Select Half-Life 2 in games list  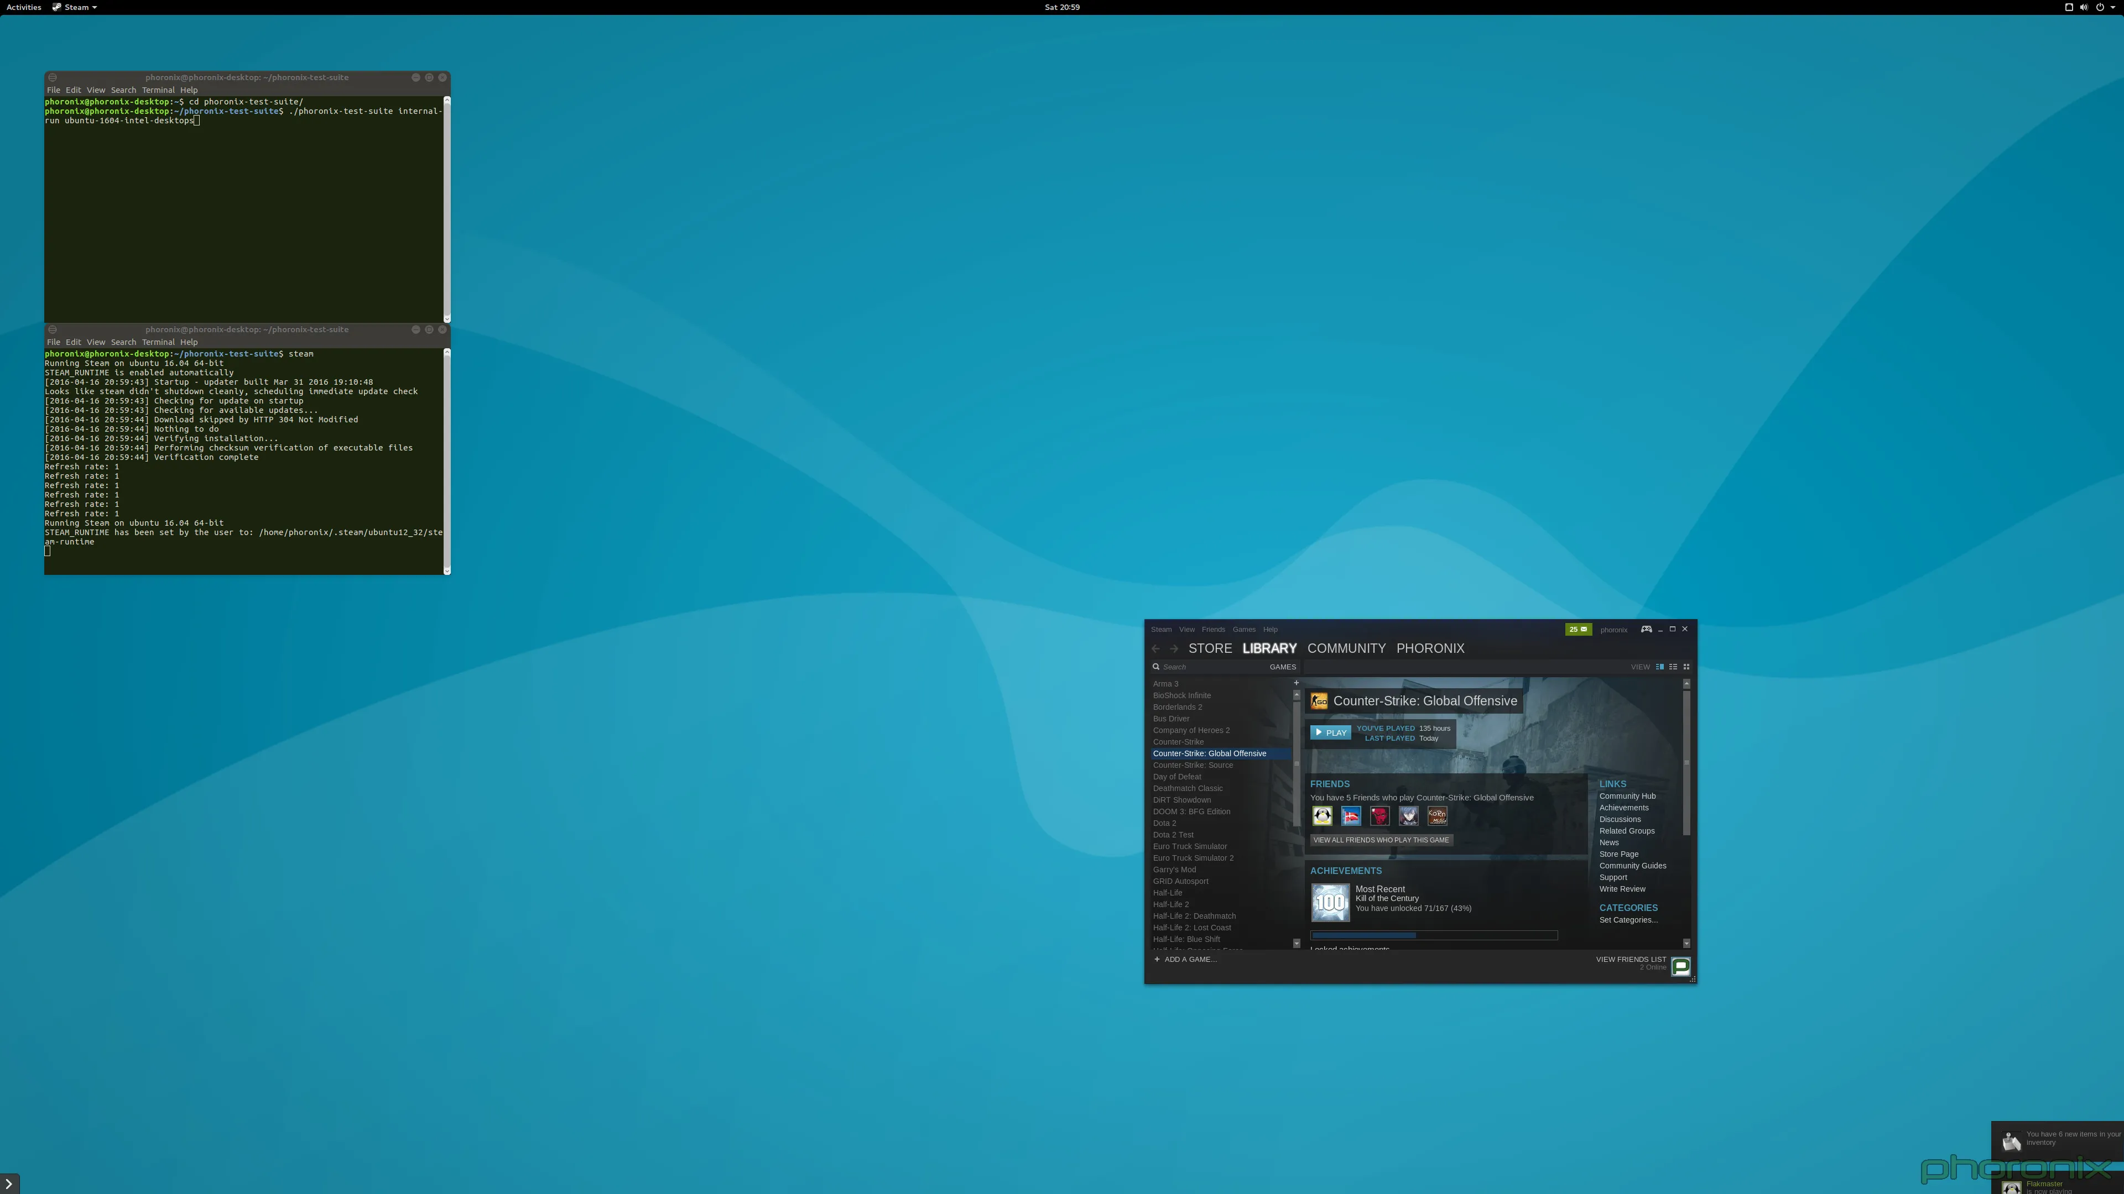click(1170, 904)
